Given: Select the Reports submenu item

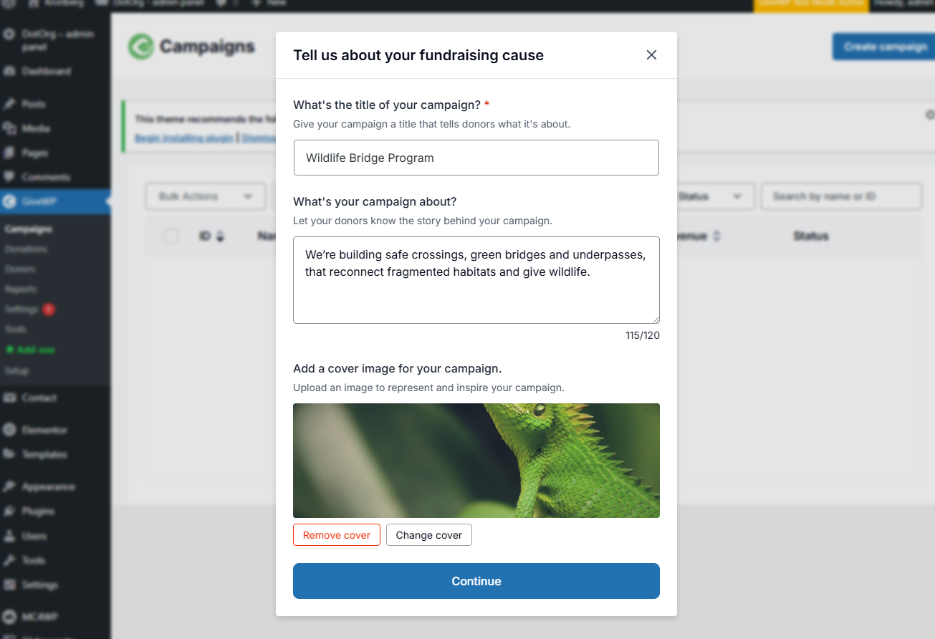Looking at the screenshot, I should [21, 289].
